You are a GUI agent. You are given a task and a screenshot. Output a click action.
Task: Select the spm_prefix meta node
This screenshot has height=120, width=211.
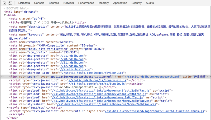point(44,52)
